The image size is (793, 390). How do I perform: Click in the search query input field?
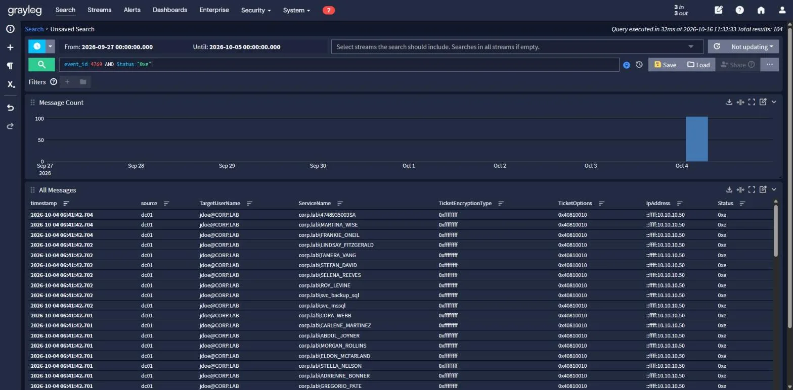339,65
